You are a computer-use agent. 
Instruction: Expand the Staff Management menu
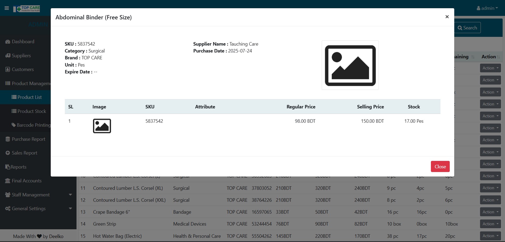[x=38, y=195]
